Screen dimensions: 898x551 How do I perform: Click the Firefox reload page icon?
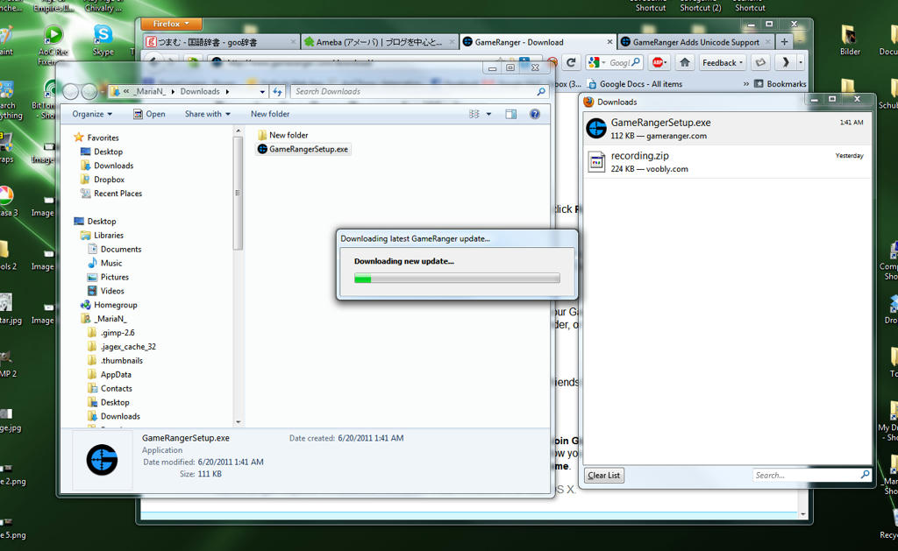571,62
